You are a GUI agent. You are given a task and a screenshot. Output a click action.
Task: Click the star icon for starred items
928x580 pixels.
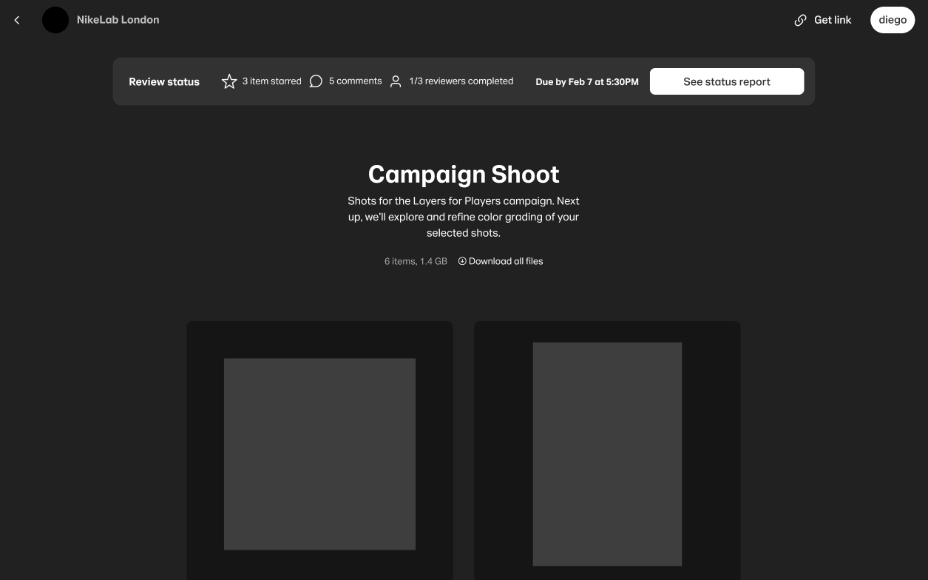click(x=229, y=81)
